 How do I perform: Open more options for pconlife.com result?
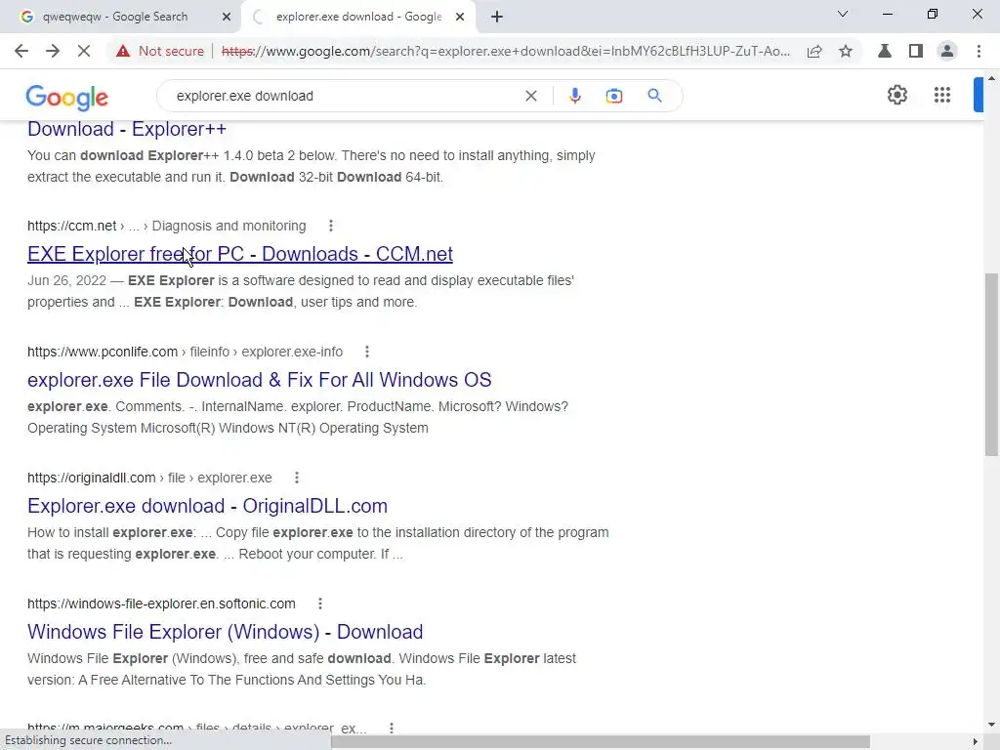367,352
